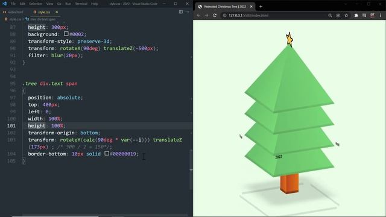Maximize the VS Code window
This screenshot has height=217, width=386.
(176, 4)
